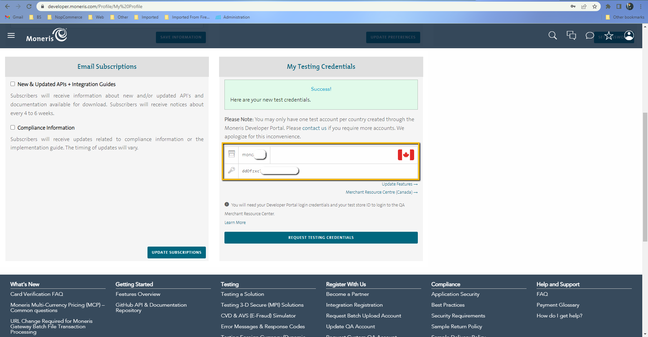The image size is (648, 337).
Task: Click the Update Subscriptions button
Action: 177,252
